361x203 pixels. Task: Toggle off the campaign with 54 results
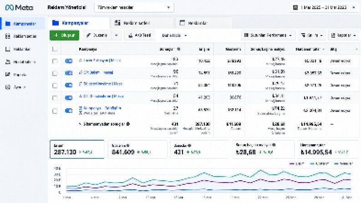69,98
